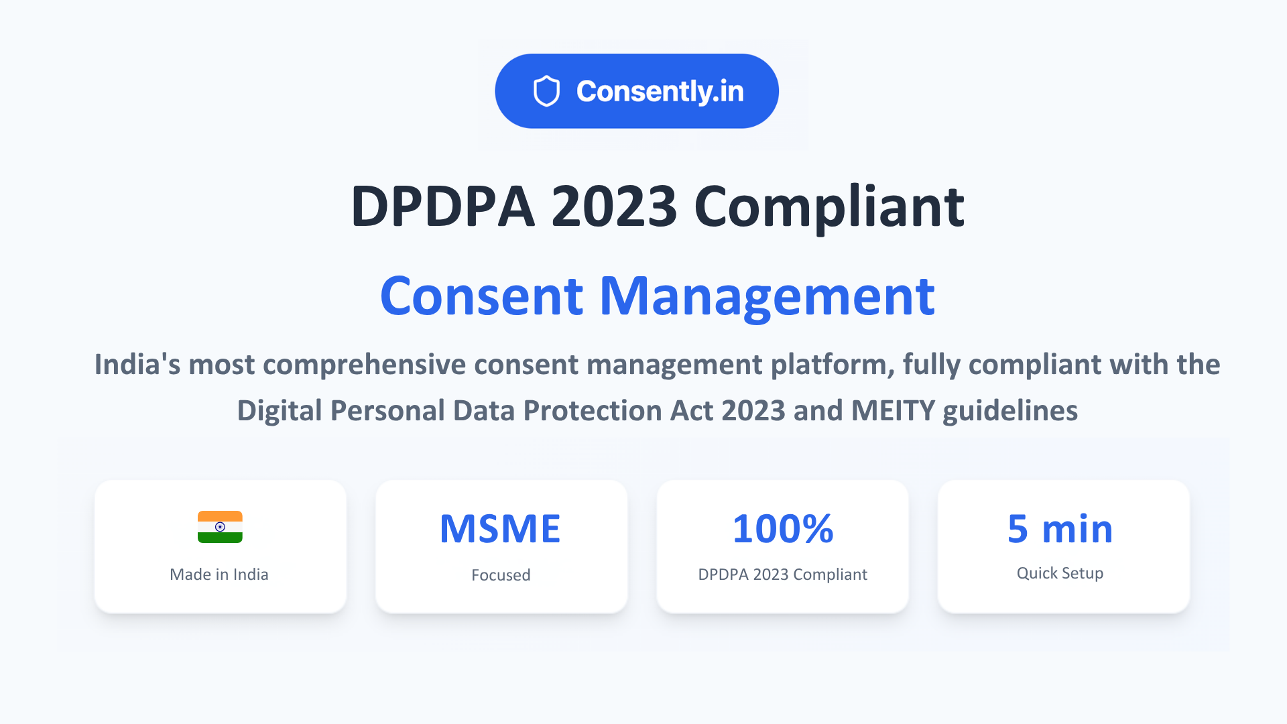The height and width of the screenshot is (724, 1287).
Task: Click the large "100%" statistic
Action: point(782,528)
